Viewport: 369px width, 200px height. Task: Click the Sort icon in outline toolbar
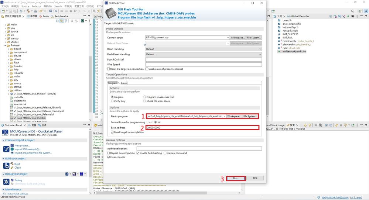335,17
